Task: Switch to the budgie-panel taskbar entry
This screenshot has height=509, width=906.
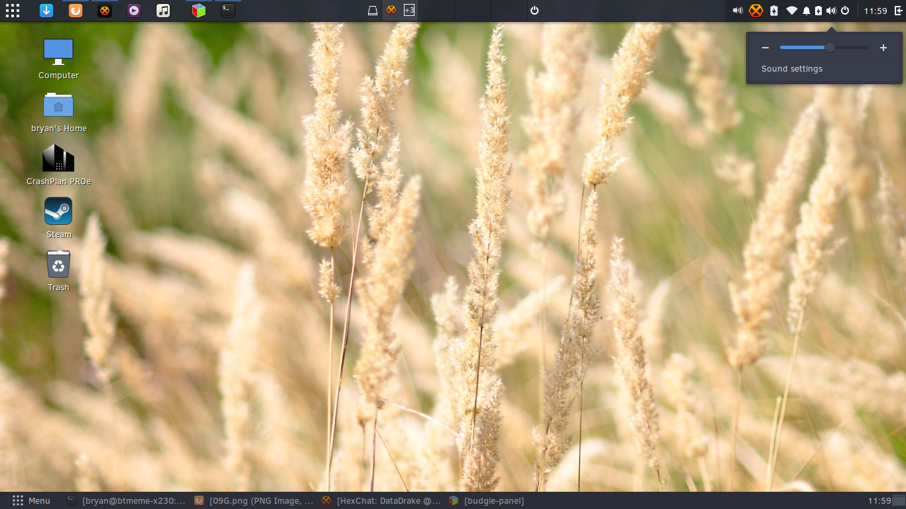Action: pyautogui.click(x=486, y=500)
